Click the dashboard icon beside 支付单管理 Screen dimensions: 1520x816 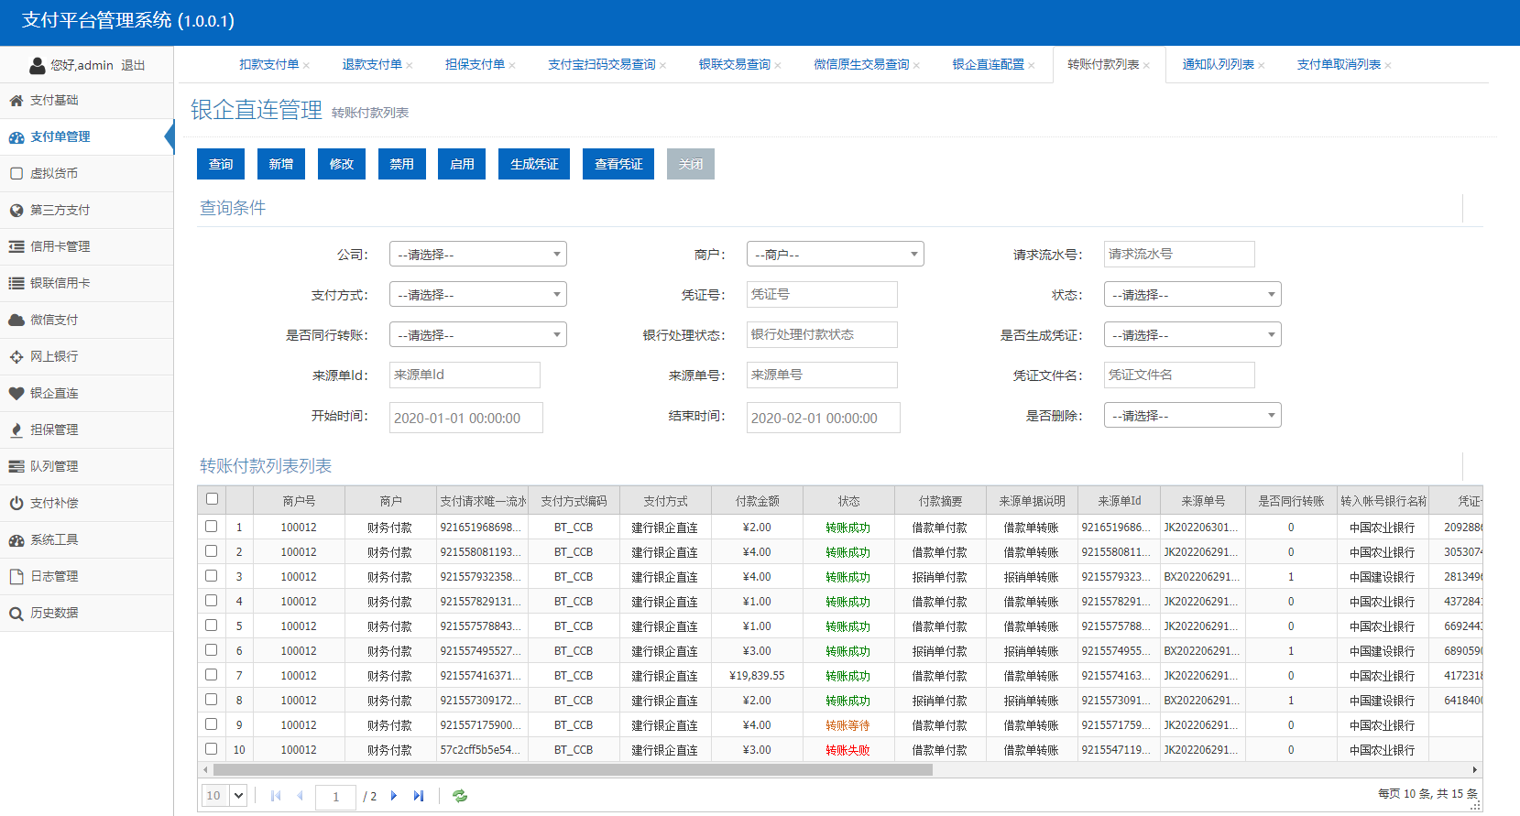[16, 137]
